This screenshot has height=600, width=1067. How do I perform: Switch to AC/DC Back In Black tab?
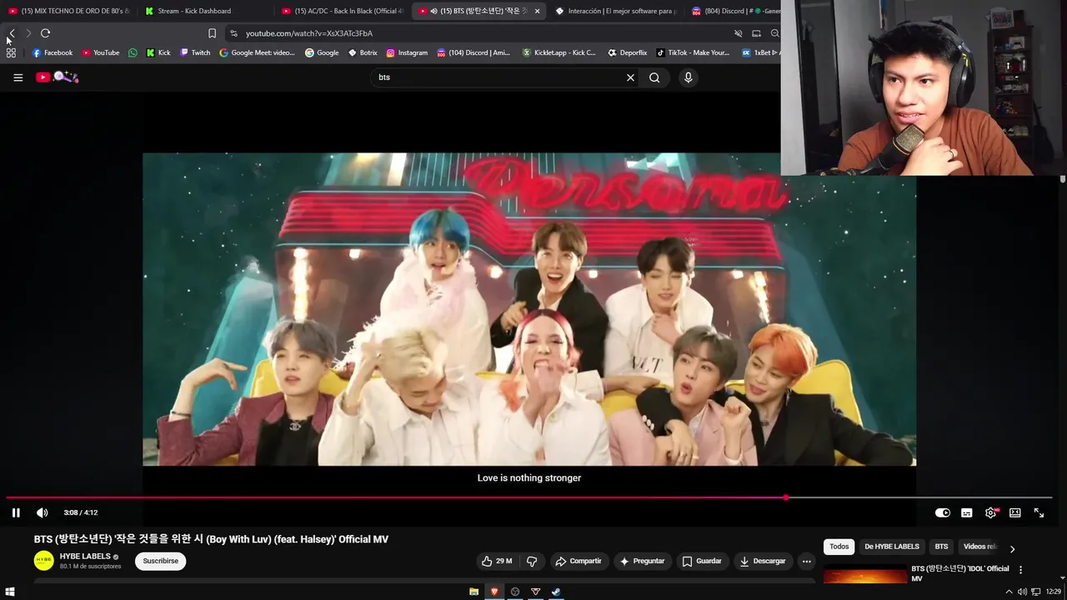[x=342, y=11]
